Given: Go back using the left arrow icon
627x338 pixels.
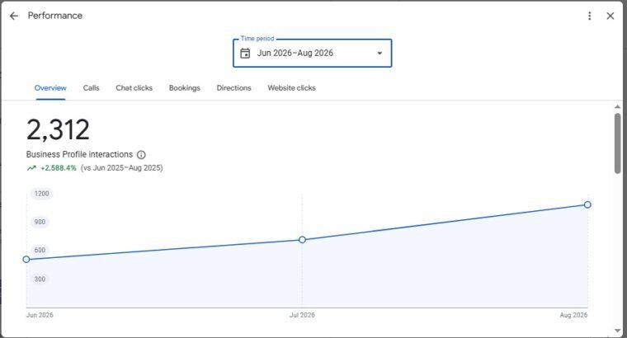Looking at the screenshot, I should click(x=13, y=16).
